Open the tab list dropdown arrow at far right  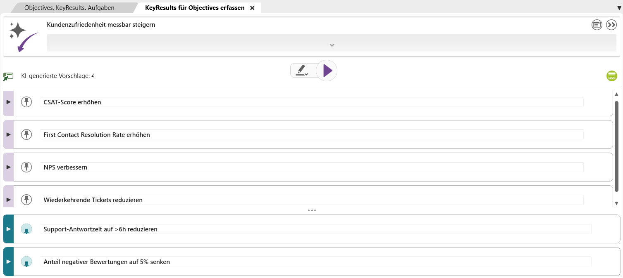619,8
